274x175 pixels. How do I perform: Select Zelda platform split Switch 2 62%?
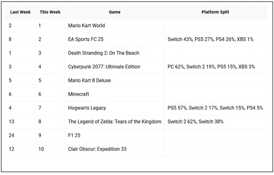(196, 121)
